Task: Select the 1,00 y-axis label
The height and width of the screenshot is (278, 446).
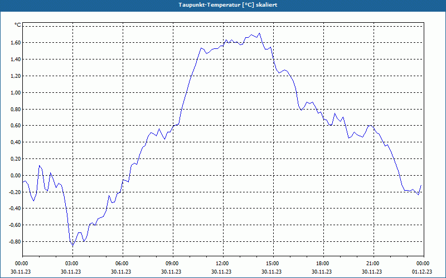Action: tap(16, 92)
